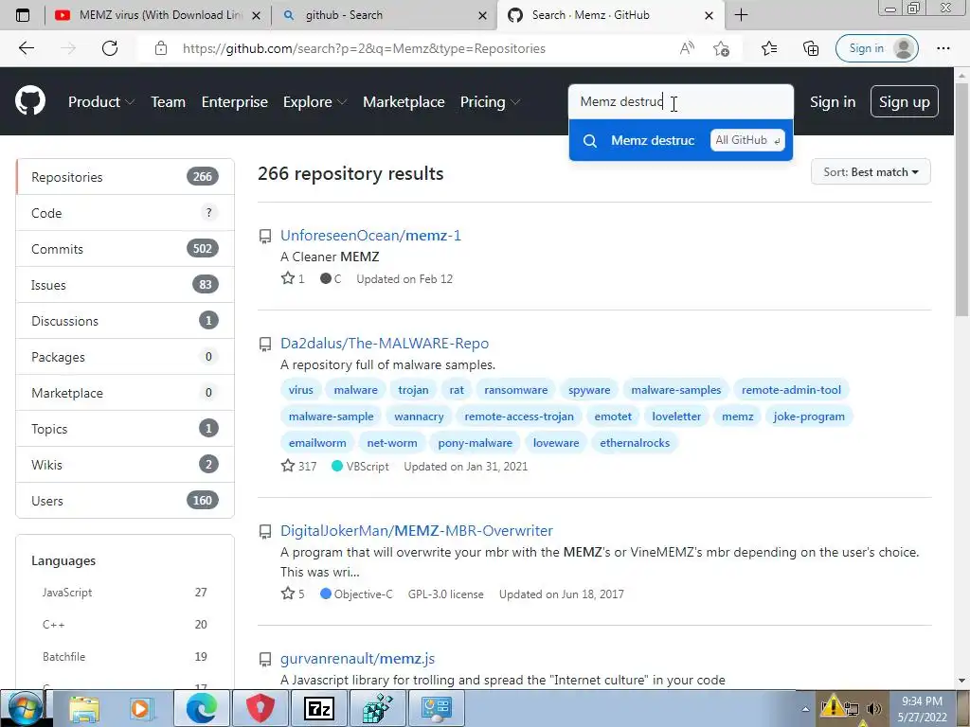The image size is (970, 727).
Task: Click the Edge browser taskbar icon
Action: point(202,708)
